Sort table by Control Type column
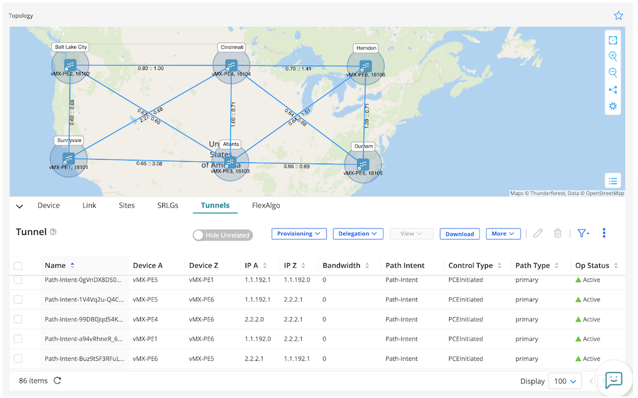Screen dimensions: 638x398 [500, 265]
